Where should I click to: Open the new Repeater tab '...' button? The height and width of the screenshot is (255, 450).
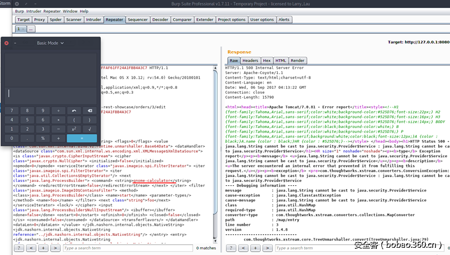(x=31, y=28)
